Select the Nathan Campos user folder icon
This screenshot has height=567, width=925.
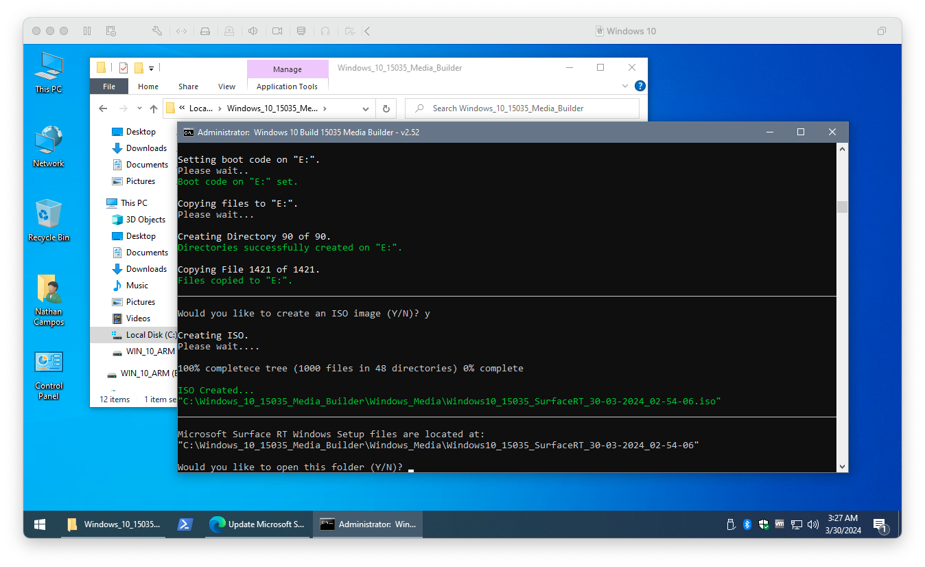pos(48,301)
